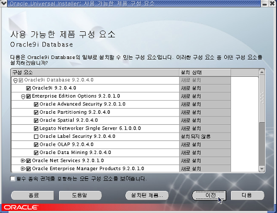The width and height of the screenshot is (277, 213).
Task: Close the Oracle Universal Installer window
Action: click(x=273, y=4)
